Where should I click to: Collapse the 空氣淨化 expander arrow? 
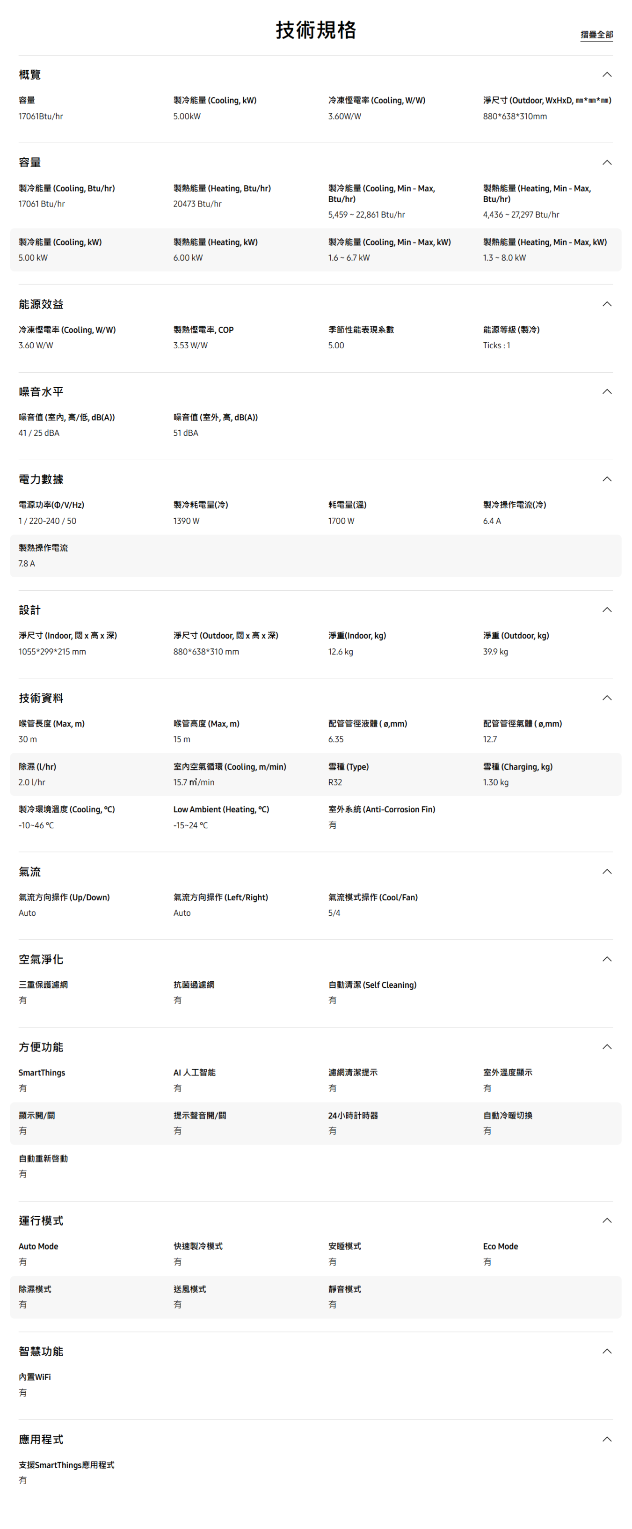click(607, 959)
